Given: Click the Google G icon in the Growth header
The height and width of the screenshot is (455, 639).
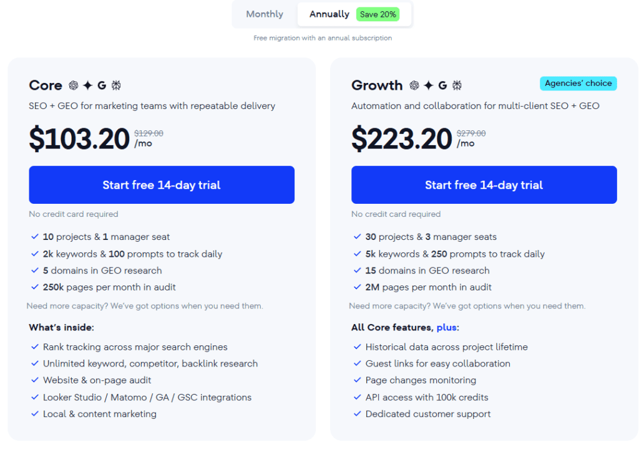Looking at the screenshot, I should click(442, 85).
